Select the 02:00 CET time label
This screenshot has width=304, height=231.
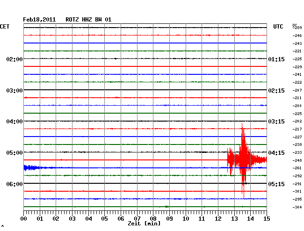tap(14, 59)
